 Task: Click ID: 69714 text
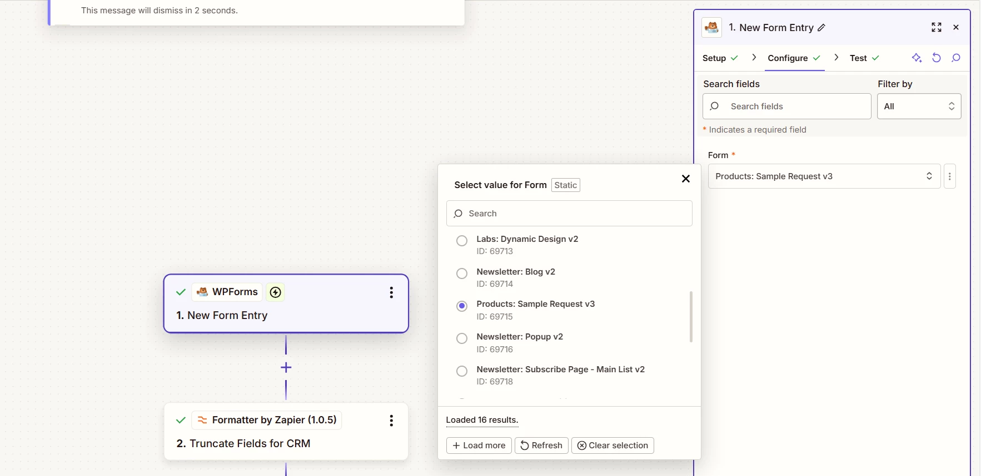point(495,284)
